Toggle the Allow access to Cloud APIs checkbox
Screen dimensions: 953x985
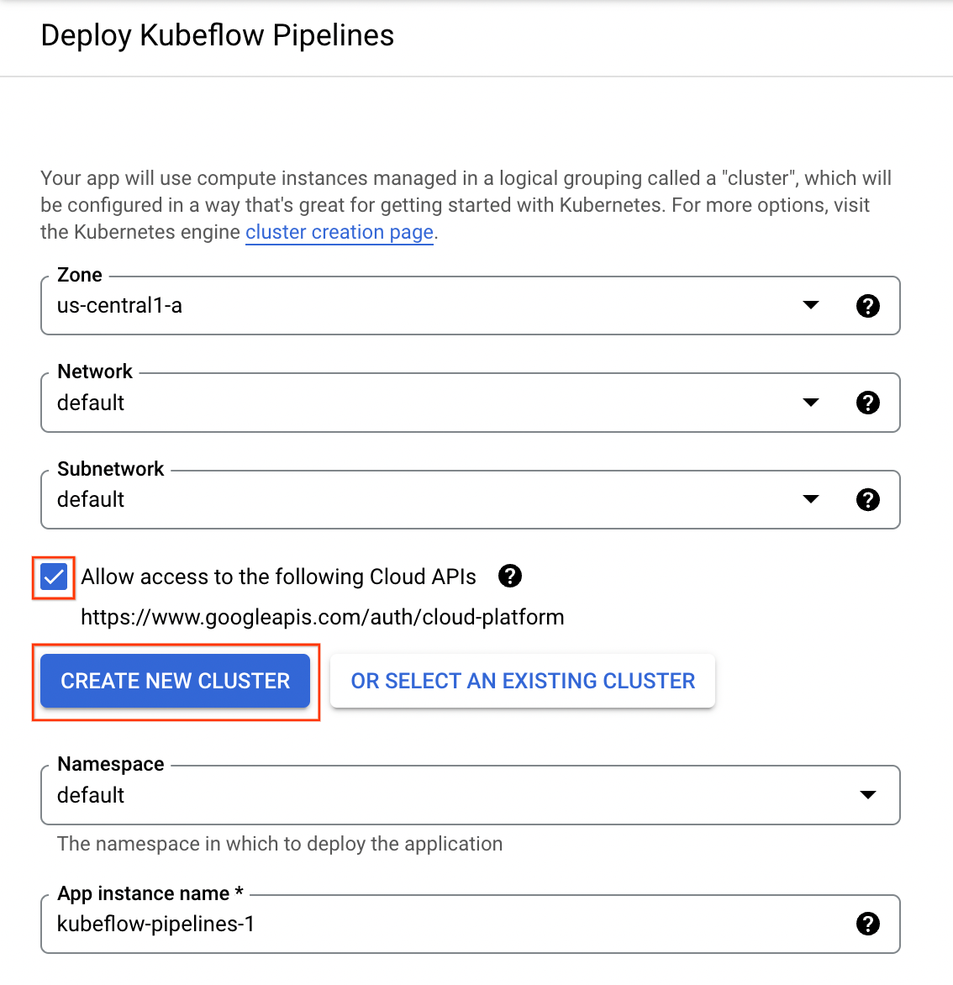click(x=53, y=577)
